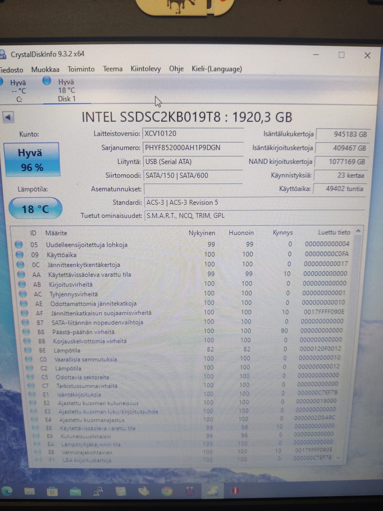Open the Muokkaa menu
Viewport: 383px width, 511px height.
pyautogui.click(x=45, y=69)
